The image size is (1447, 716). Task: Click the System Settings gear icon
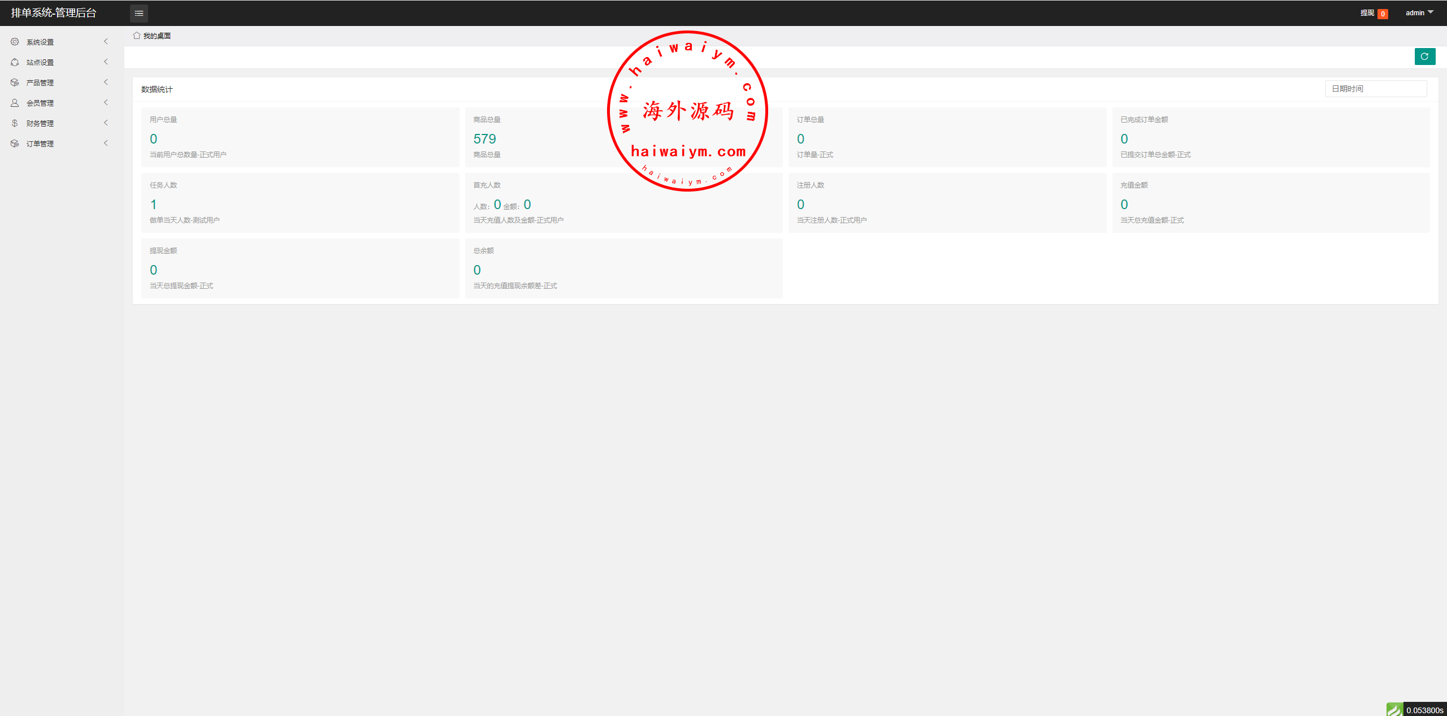pos(15,42)
